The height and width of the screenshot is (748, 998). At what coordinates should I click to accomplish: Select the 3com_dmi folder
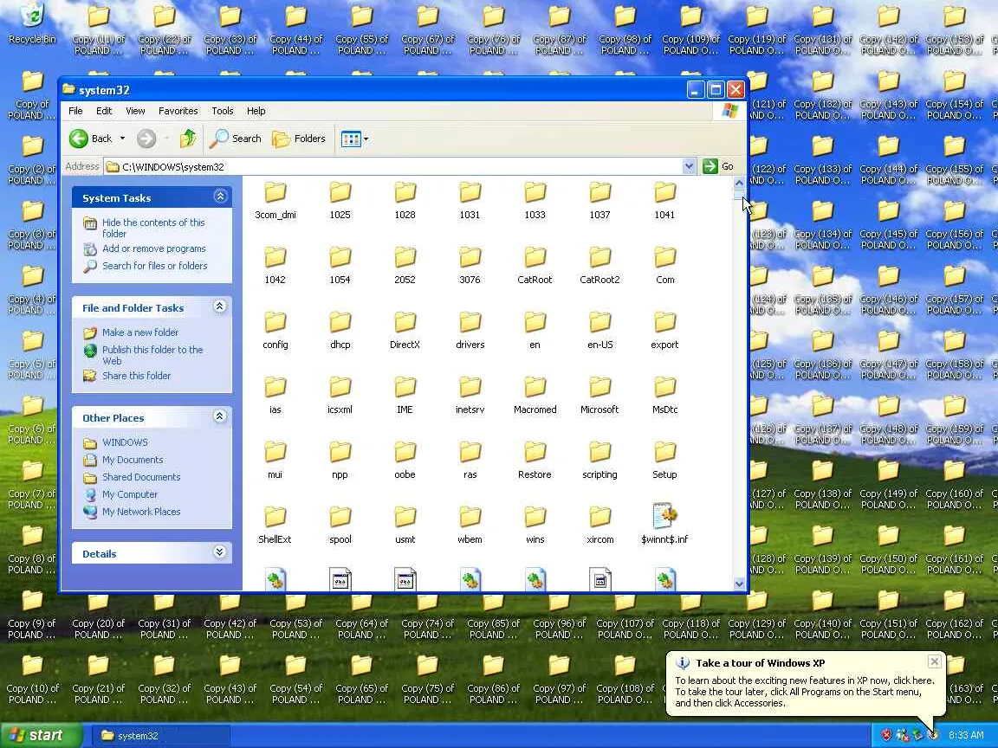coord(275,201)
